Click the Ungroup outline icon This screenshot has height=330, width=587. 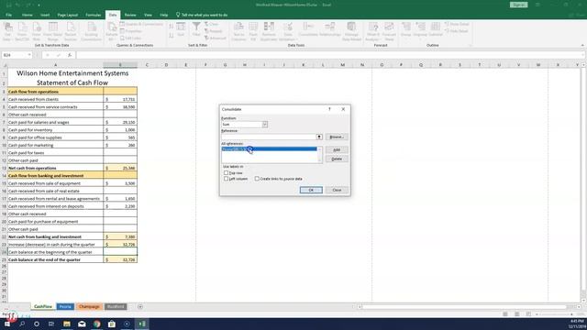point(420,29)
